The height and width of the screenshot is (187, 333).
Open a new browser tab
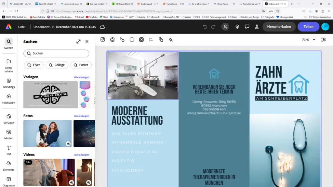point(292,4)
